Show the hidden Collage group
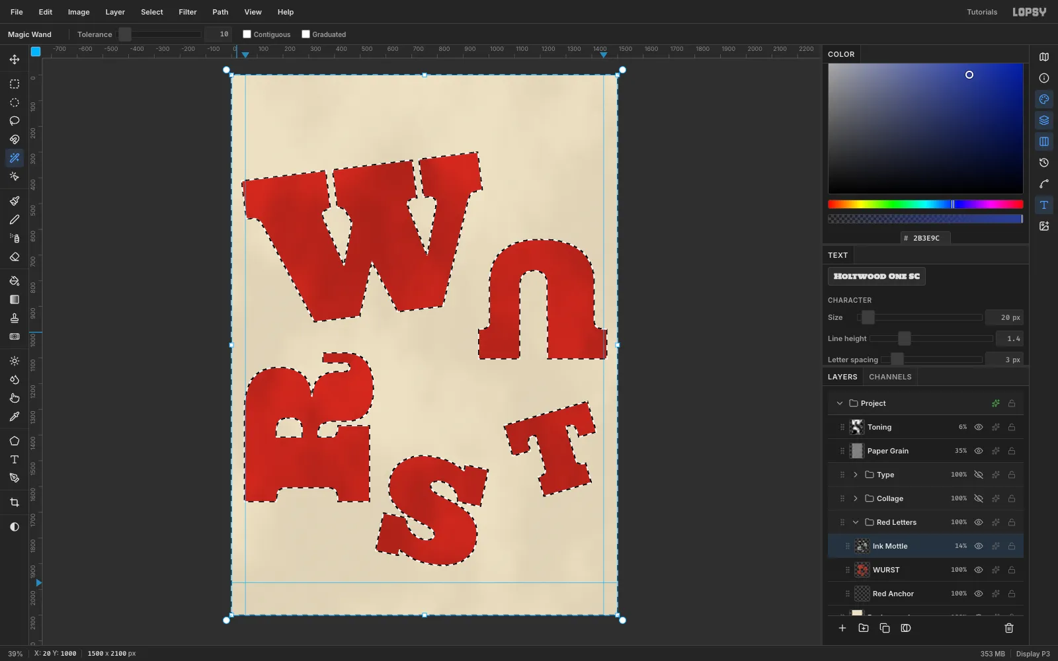This screenshot has height=661, width=1058. 979,498
